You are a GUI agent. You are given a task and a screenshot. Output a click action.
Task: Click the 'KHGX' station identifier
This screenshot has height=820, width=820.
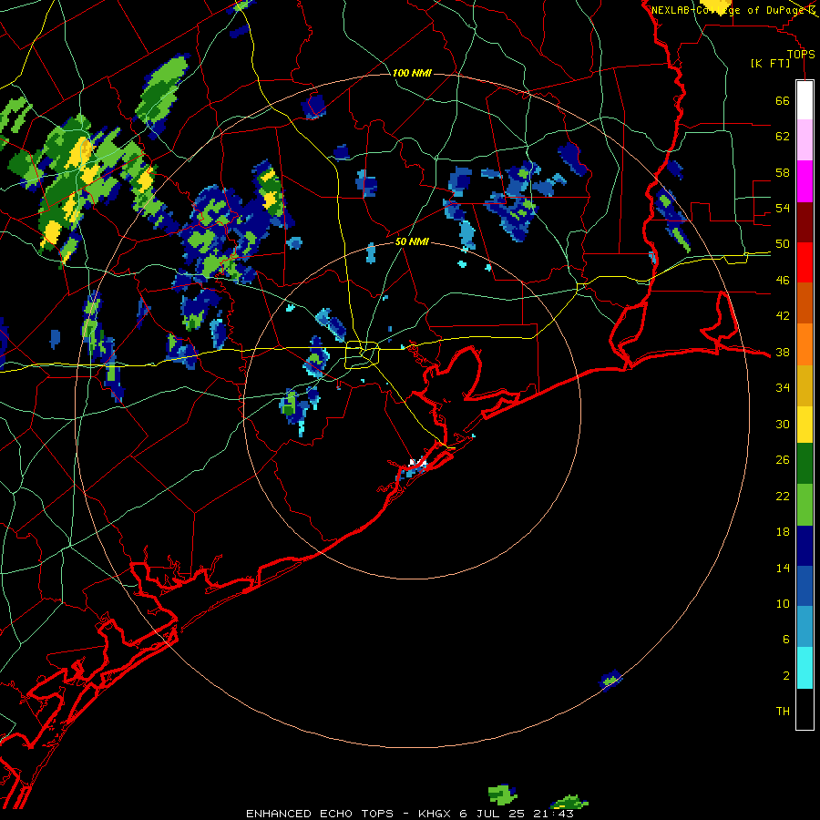434,814
